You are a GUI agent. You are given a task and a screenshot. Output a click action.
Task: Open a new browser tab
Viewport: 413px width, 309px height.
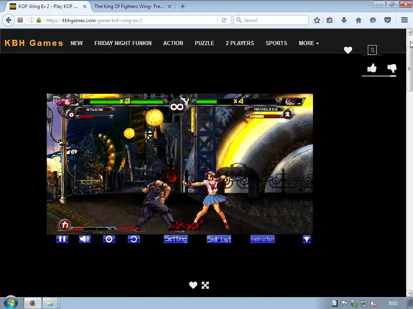(x=183, y=6)
